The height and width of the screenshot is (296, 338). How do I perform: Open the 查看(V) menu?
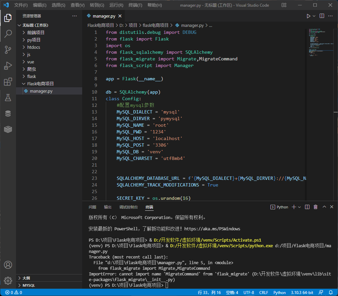click(78, 5)
